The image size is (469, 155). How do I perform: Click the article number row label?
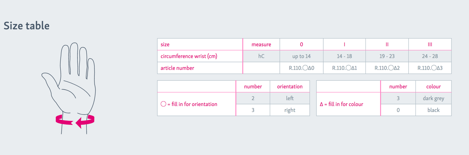(177, 68)
